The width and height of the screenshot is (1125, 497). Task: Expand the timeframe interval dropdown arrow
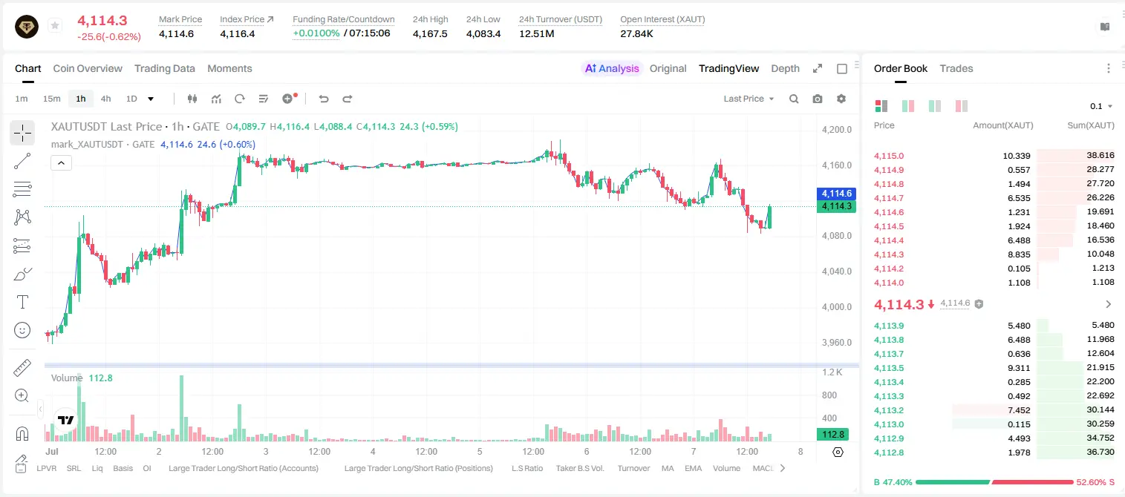(x=151, y=99)
